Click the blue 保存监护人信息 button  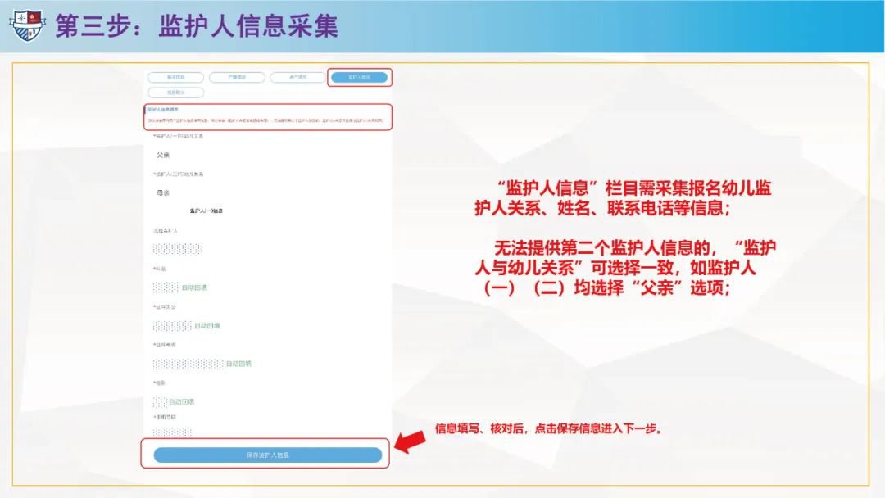click(267, 455)
